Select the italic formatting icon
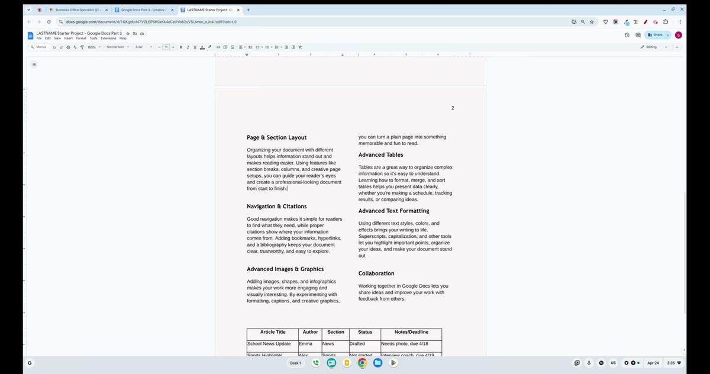 [188, 47]
